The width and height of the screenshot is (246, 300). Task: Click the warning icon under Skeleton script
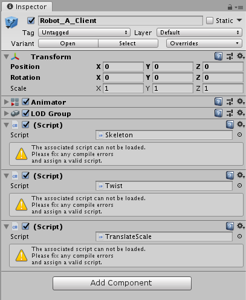coord(21,154)
